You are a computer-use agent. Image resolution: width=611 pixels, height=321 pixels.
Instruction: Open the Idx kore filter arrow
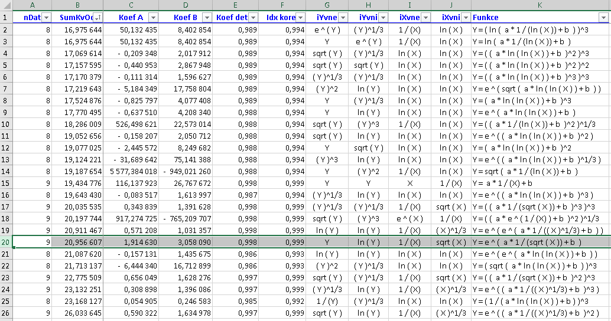click(301, 18)
